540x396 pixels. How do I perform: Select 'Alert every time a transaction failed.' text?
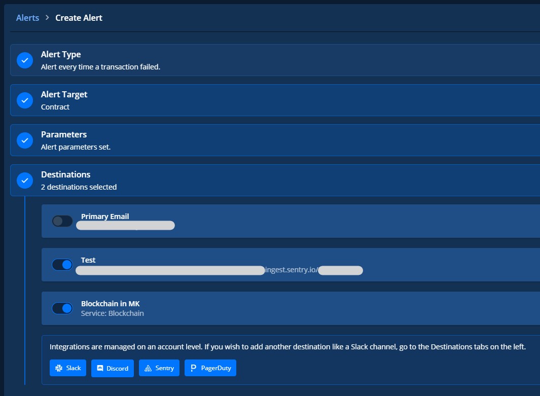coord(100,67)
